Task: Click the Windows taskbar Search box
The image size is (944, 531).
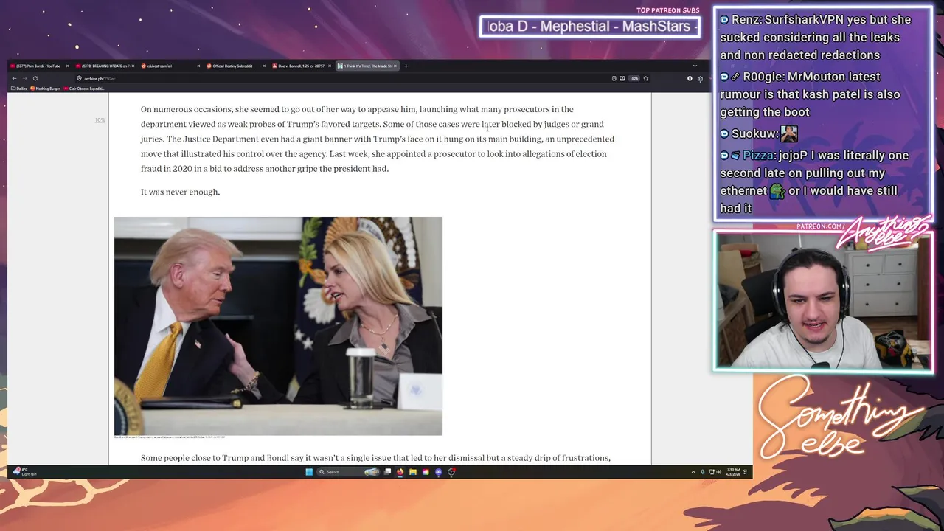Action: click(348, 472)
